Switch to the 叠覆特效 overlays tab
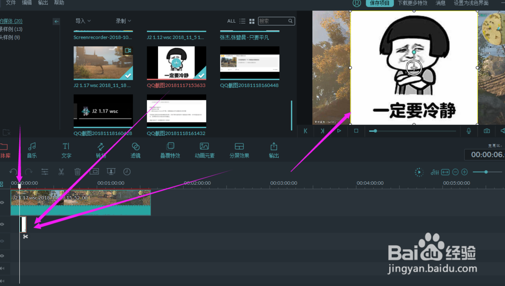 170,150
